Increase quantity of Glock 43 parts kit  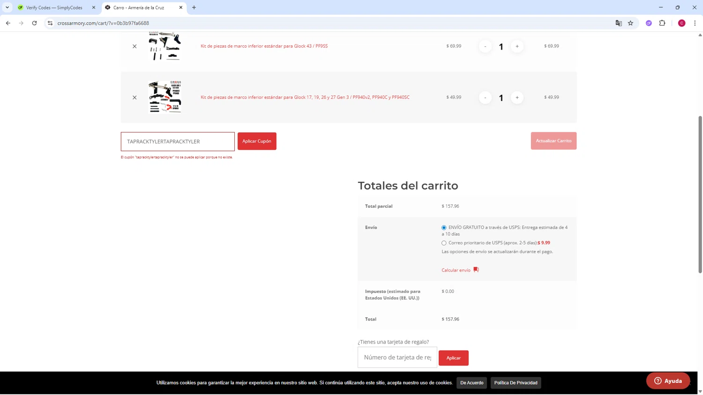[x=517, y=46]
